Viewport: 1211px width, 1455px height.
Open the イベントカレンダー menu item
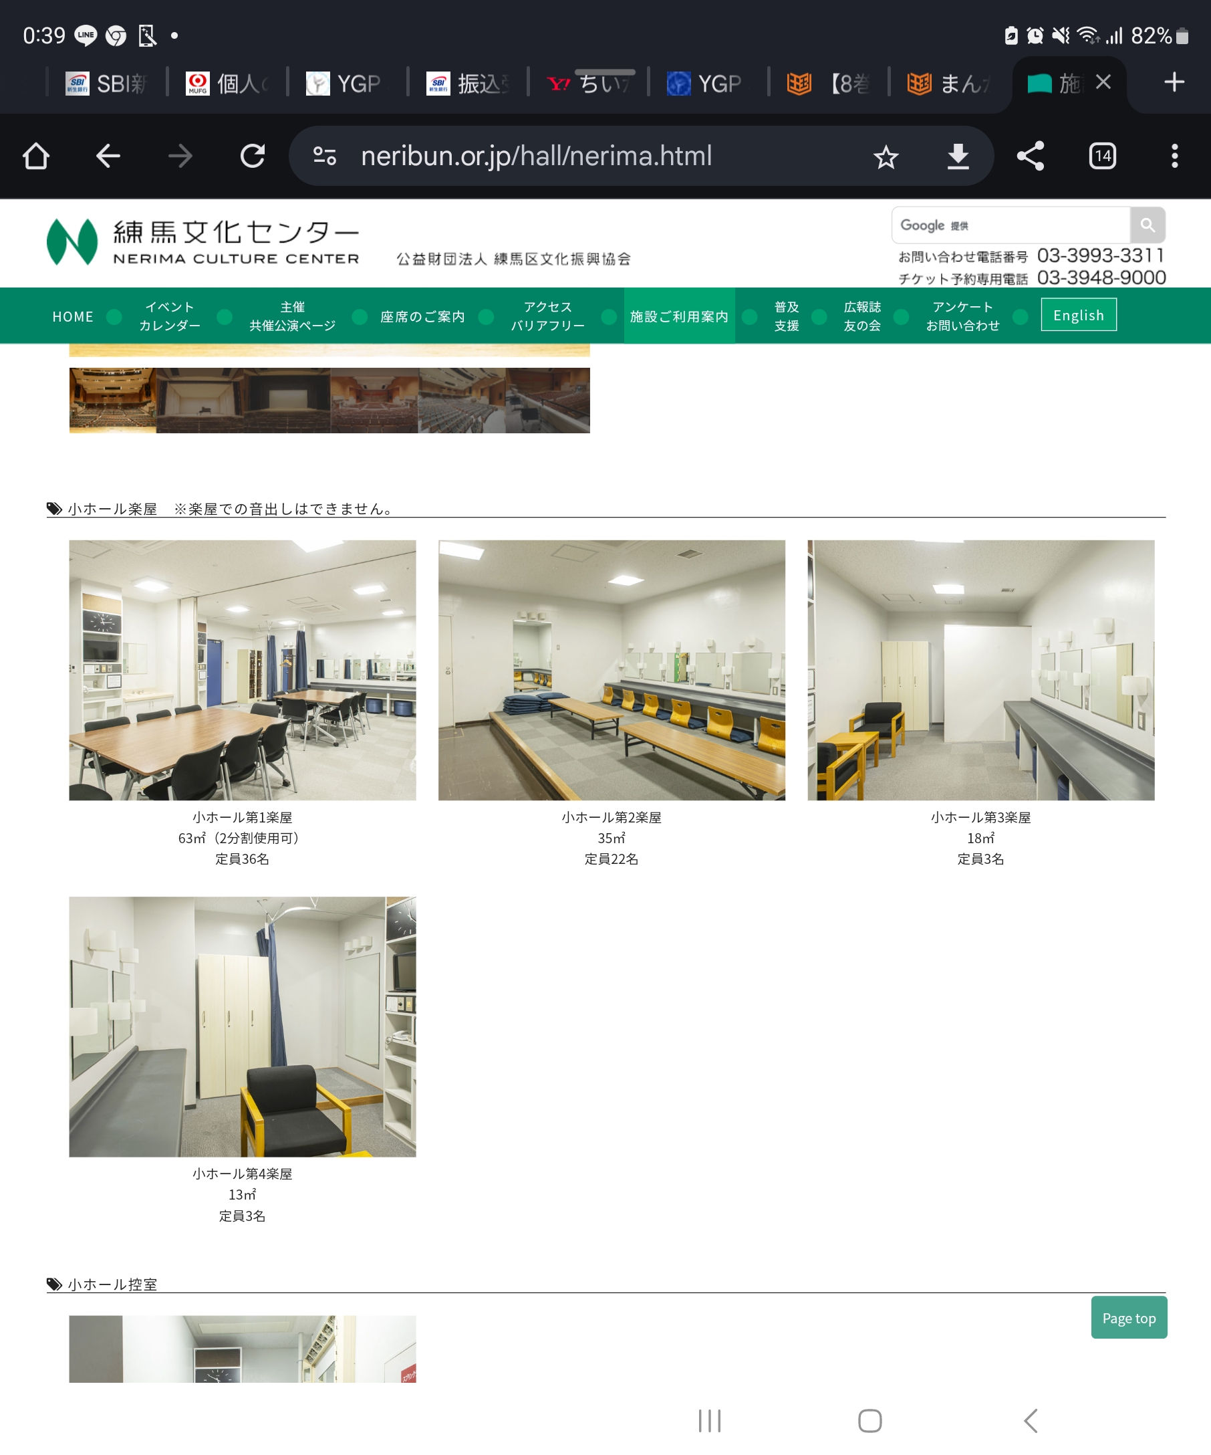coord(170,315)
